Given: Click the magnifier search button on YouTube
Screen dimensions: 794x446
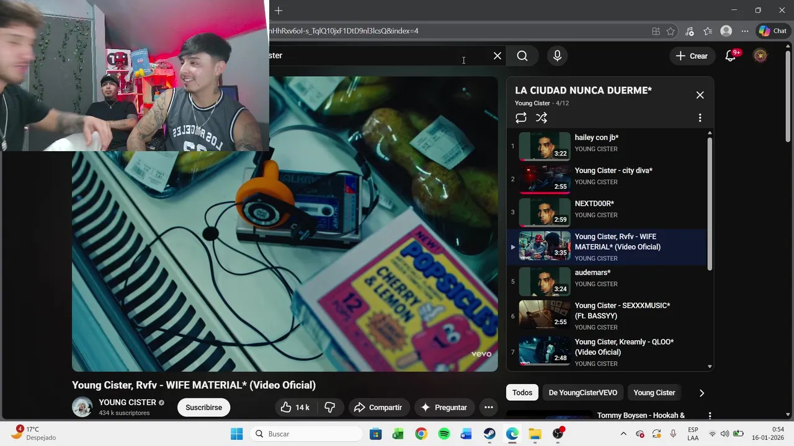Looking at the screenshot, I should point(522,56).
